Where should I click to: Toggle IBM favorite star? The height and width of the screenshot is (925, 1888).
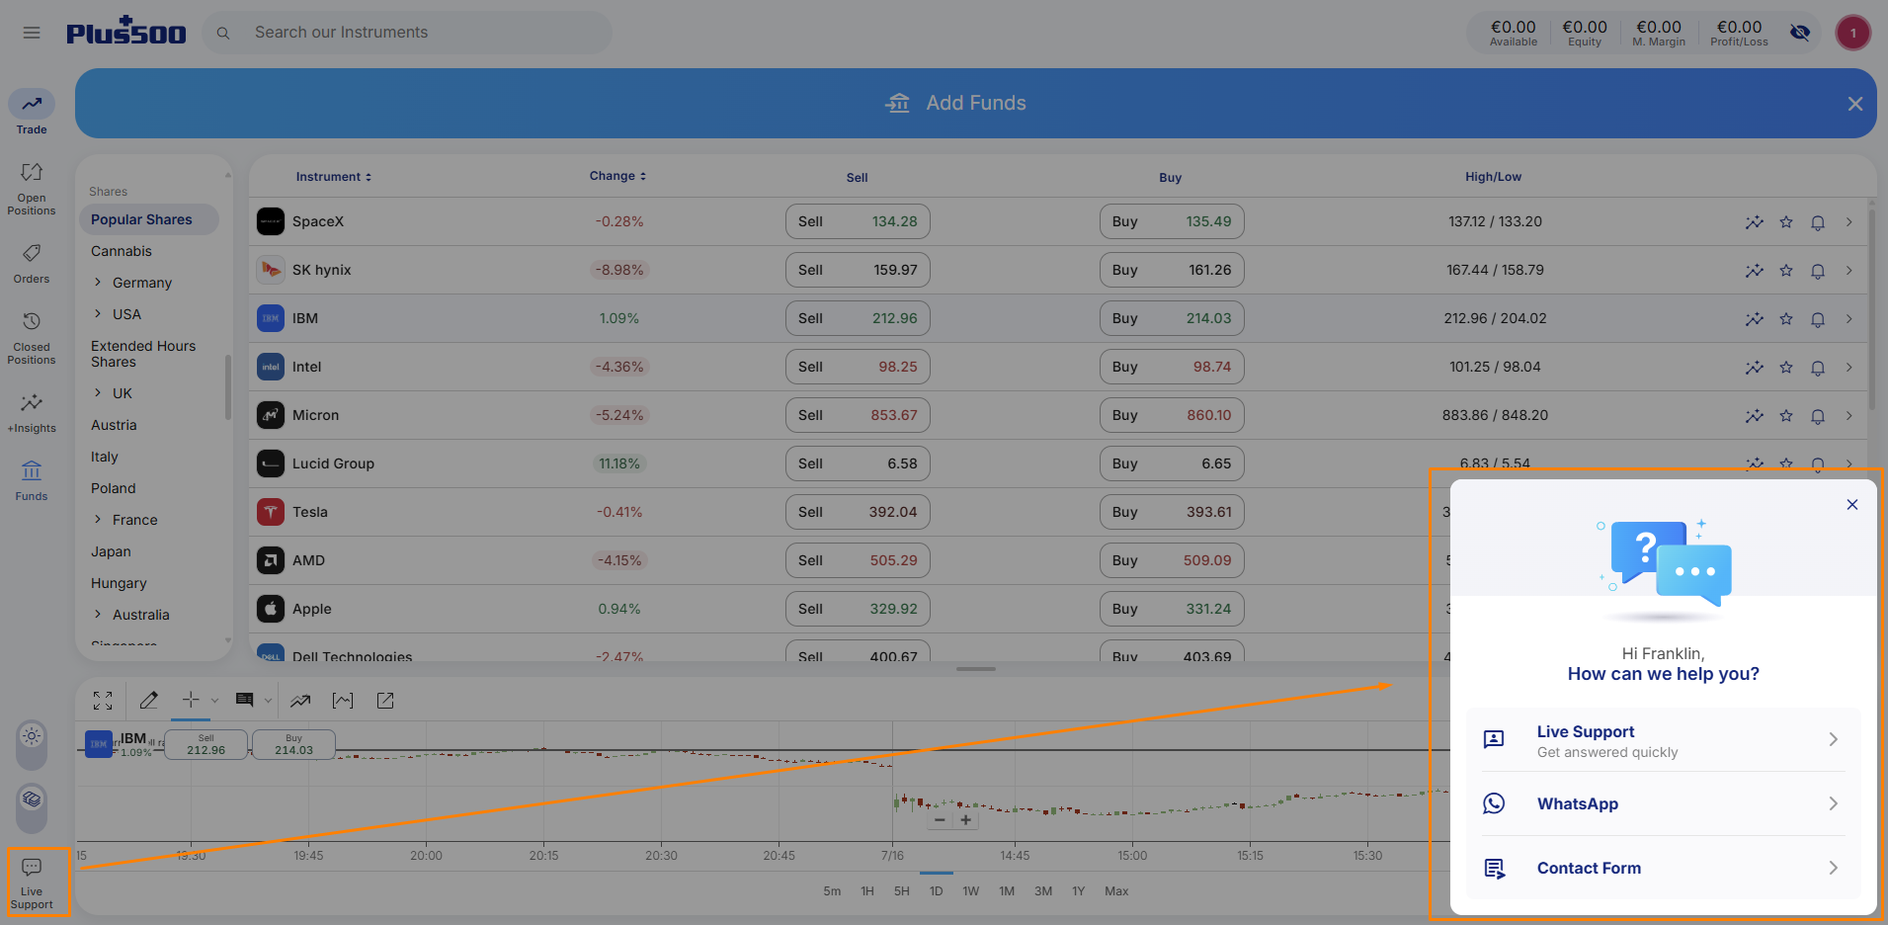[x=1786, y=319]
